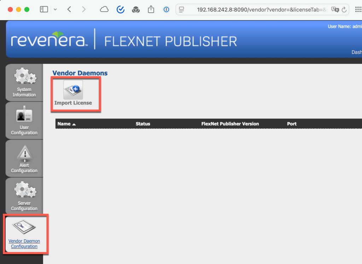Viewport: 362px width, 264px height.
Task: Open the System Information panel
Action: 24,82
